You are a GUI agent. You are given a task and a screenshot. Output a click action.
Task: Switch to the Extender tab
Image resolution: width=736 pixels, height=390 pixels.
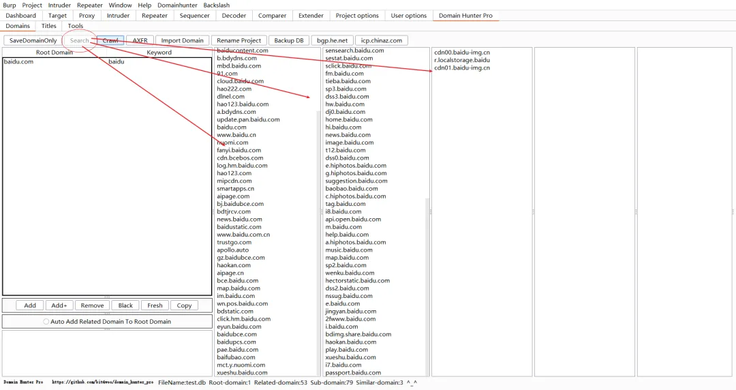[311, 16]
